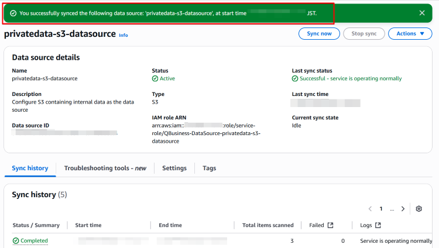Go to the Settings tab

[174, 168]
